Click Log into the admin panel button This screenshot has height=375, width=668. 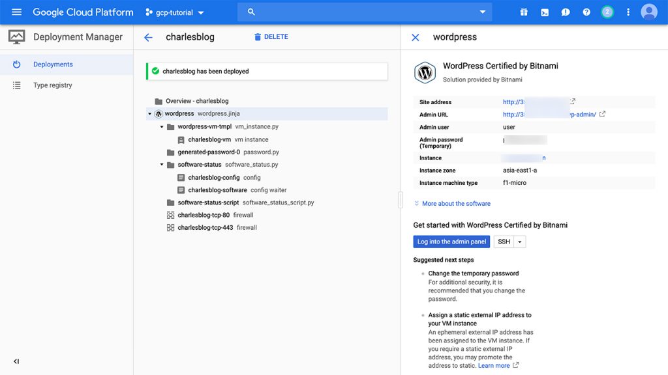click(451, 242)
